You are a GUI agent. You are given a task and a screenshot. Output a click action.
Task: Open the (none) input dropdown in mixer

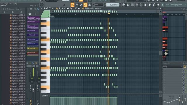(x=172, y=67)
